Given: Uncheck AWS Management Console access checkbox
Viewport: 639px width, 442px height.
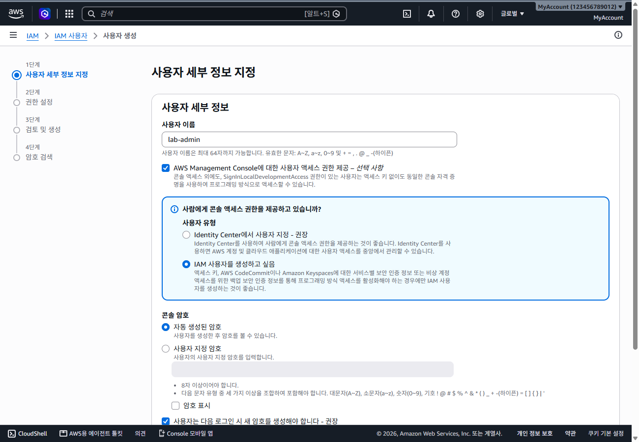Looking at the screenshot, I should click(166, 168).
